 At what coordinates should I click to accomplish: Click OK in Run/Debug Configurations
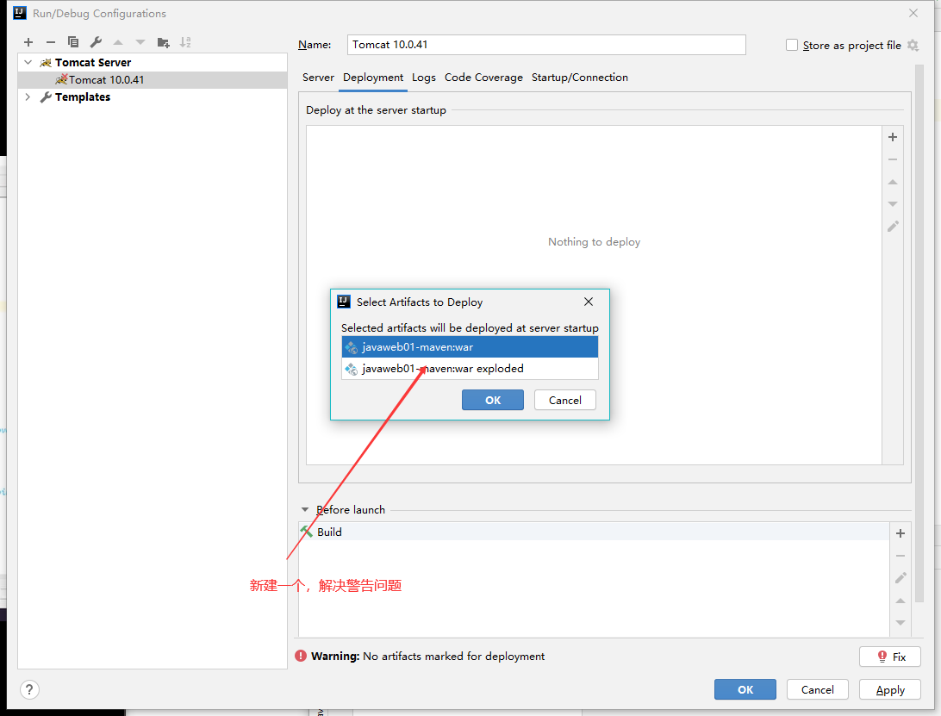(x=745, y=689)
